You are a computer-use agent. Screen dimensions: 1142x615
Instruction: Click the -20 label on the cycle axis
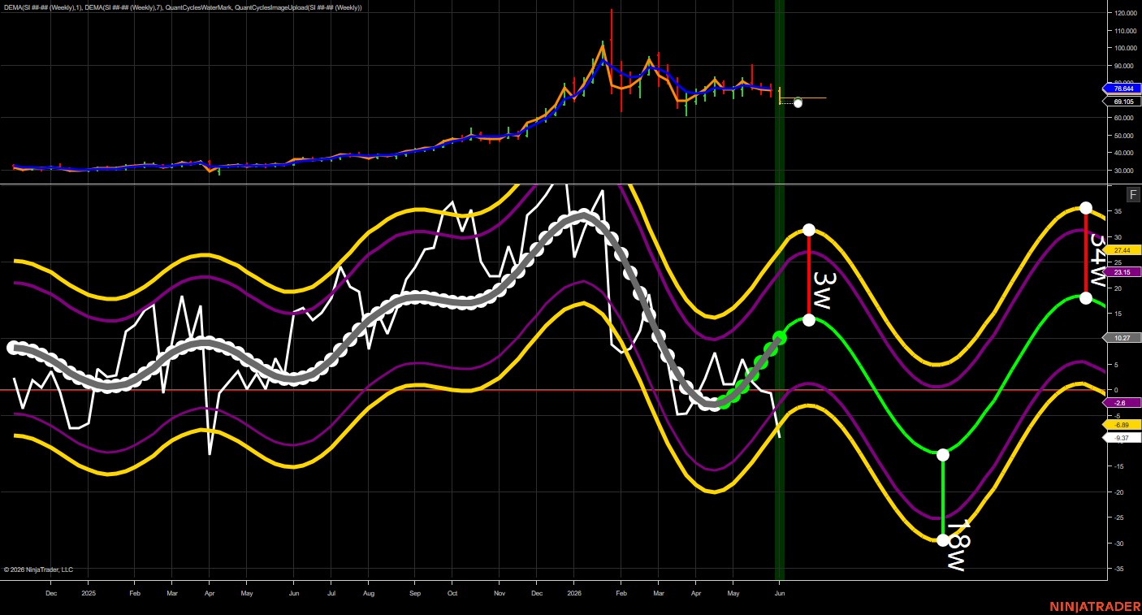pos(1118,492)
